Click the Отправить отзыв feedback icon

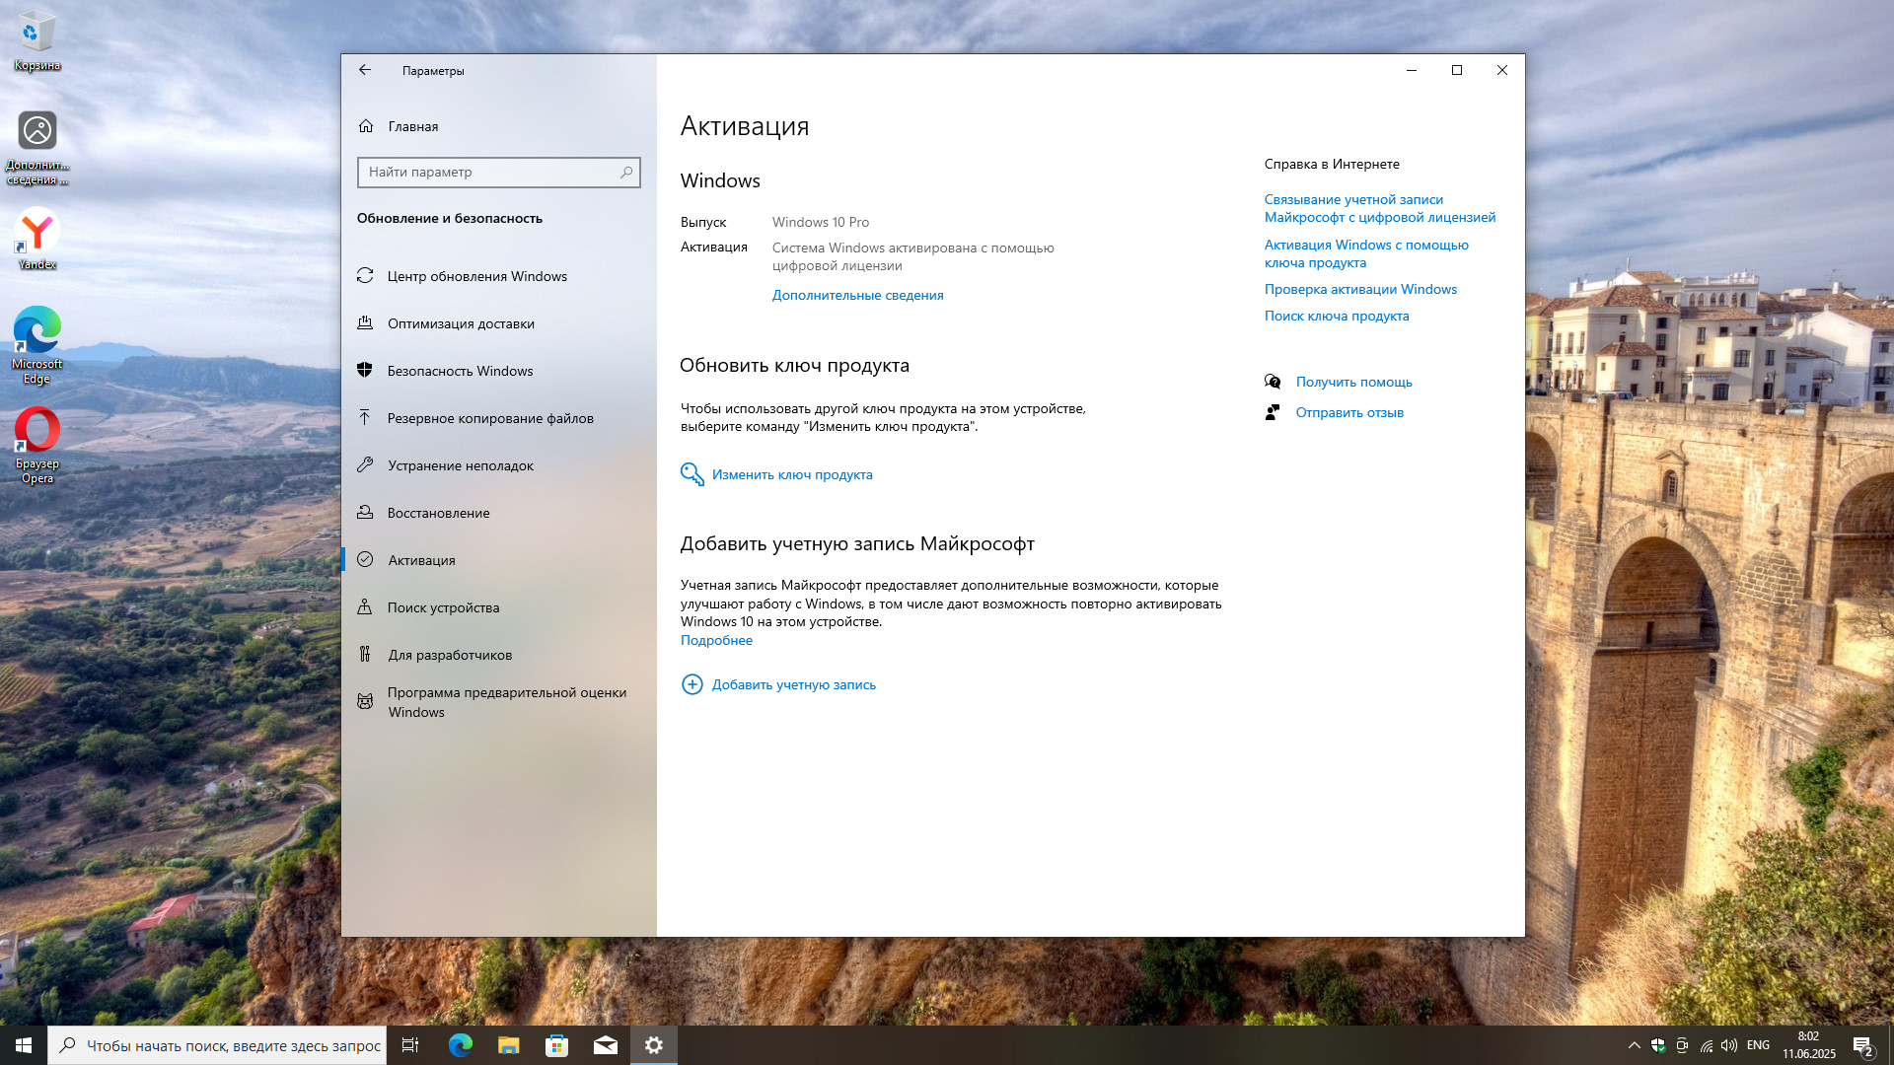point(1273,412)
